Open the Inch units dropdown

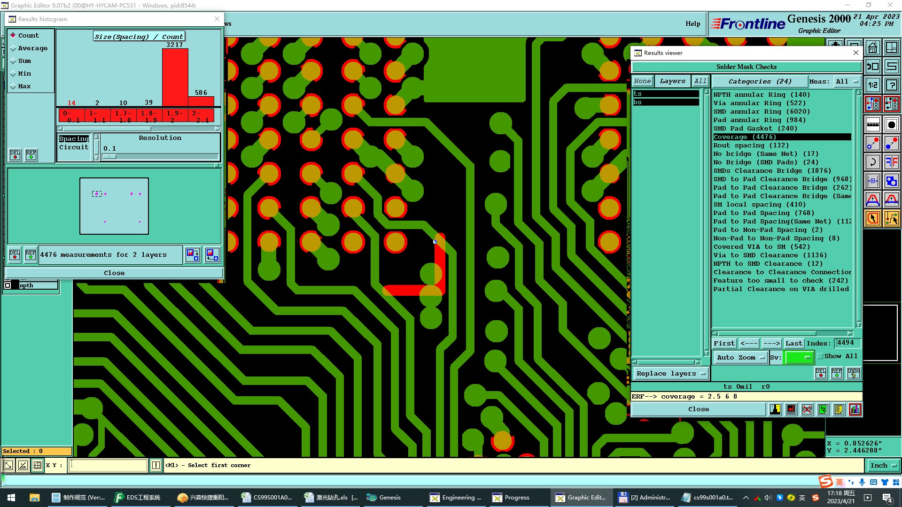pyautogui.click(x=882, y=465)
